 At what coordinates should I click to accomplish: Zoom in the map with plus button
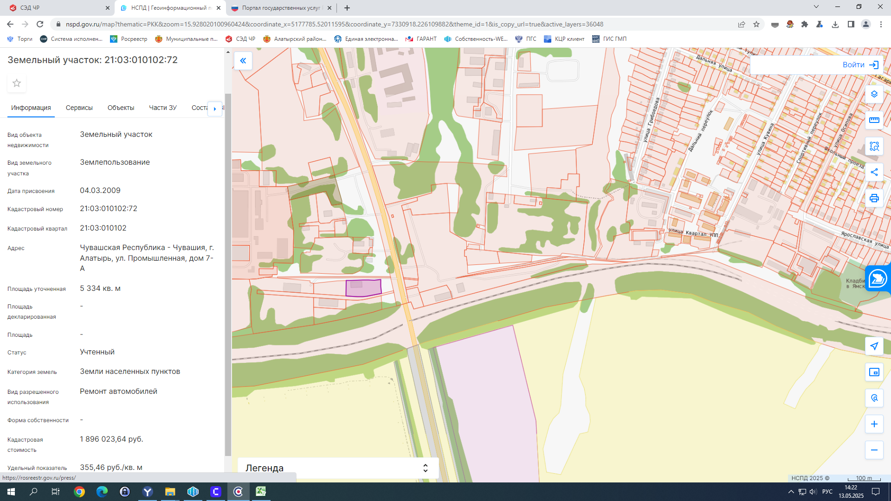click(x=874, y=424)
